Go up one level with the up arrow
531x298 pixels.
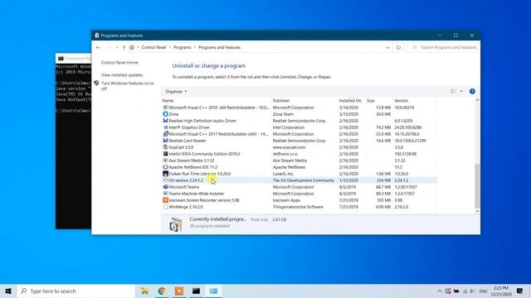point(124,48)
